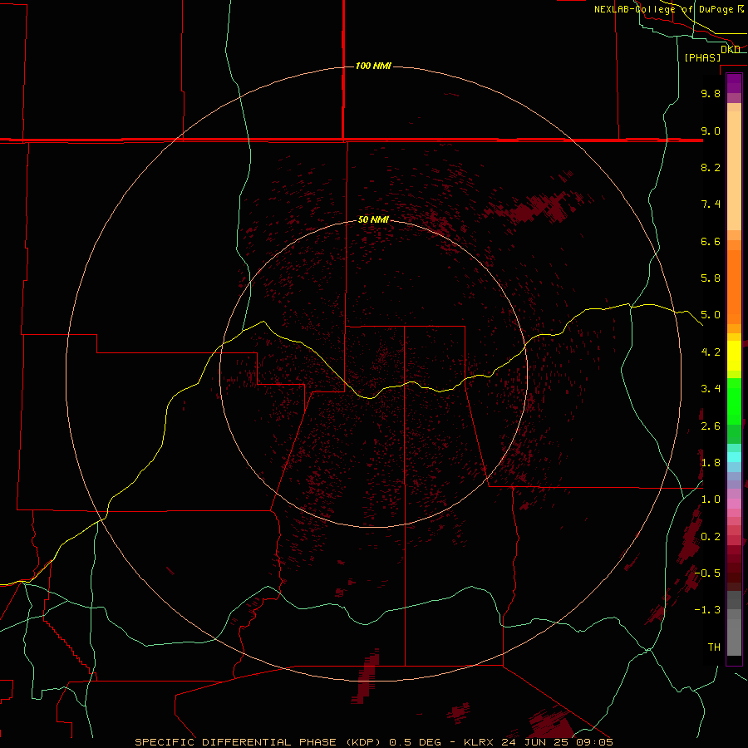
Task: Click the purple swatch atop color bar
Action: click(734, 83)
